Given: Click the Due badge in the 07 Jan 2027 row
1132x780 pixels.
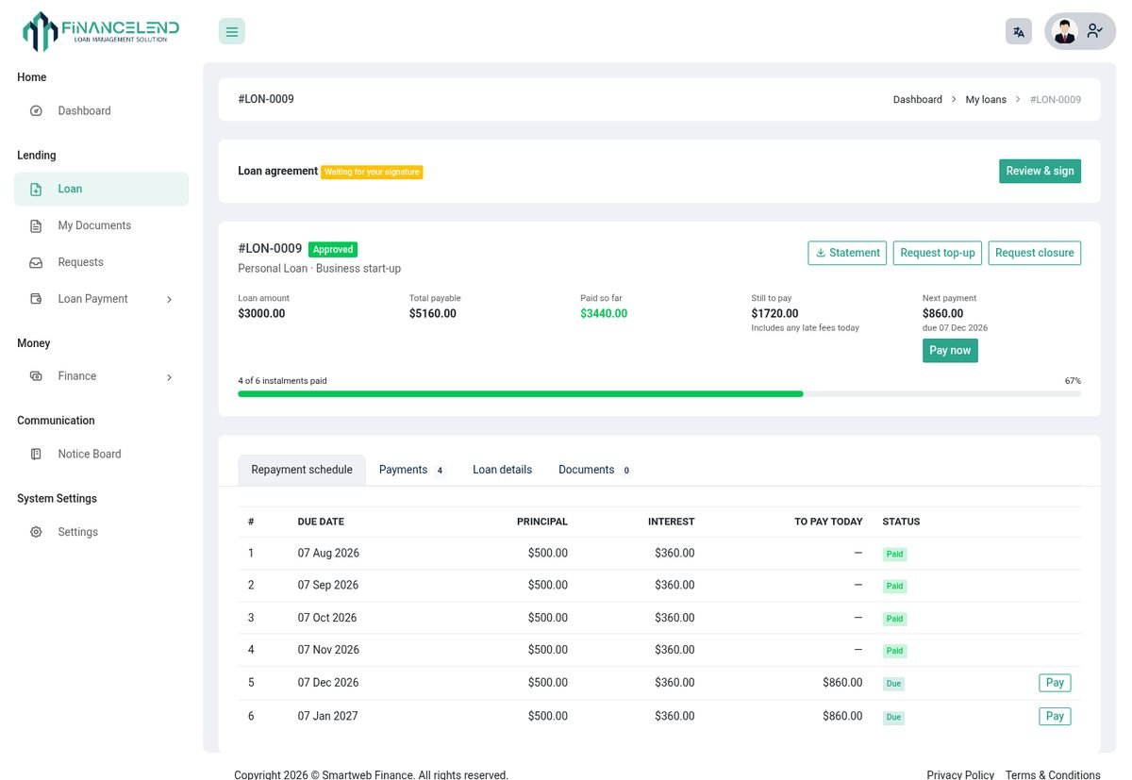Looking at the screenshot, I should (x=893, y=718).
